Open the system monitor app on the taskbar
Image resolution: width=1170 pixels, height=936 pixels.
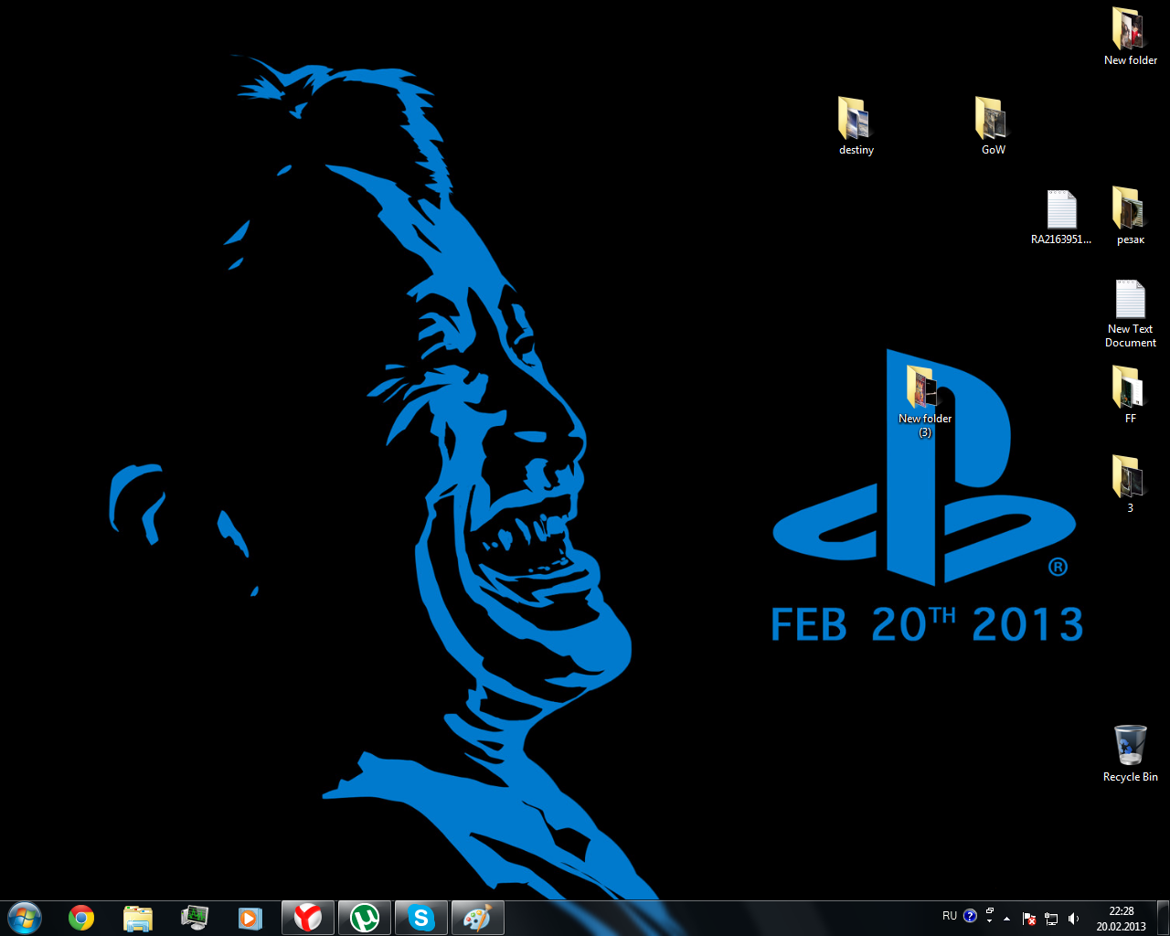tap(194, 917)
